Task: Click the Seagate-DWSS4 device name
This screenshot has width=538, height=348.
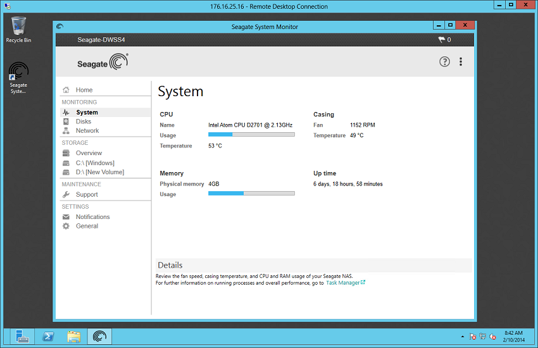Action: 101,40
